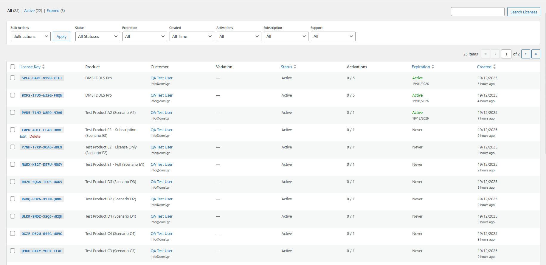The width and height of the screenshot is (546, 265).
Task: Click Delete under L0PW-A01L-LE48-URVE
Action: (35, 136)
